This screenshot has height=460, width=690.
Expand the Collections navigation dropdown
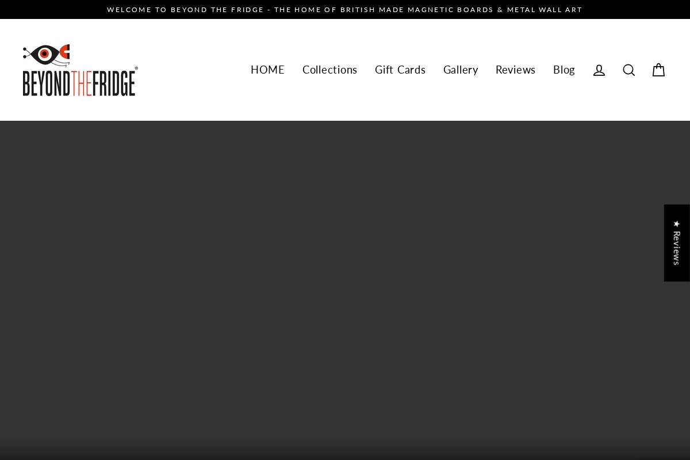pyautogui.click(x=329, y=70)
